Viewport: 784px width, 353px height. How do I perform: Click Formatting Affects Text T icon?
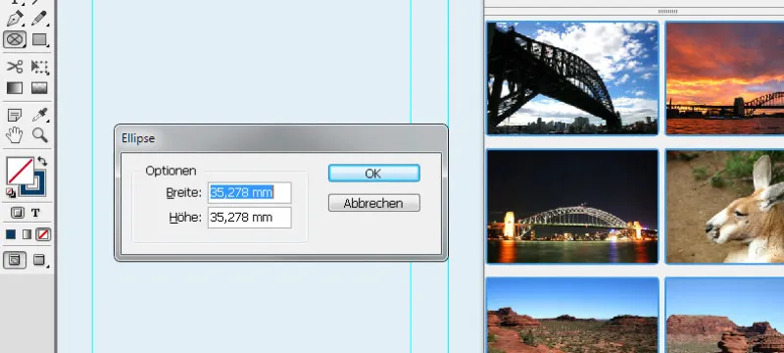tap(35, 213)
